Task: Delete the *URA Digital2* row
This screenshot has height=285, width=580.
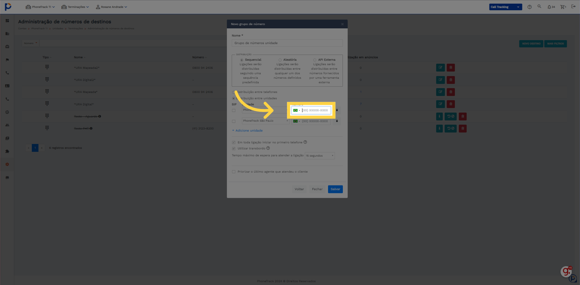Action: tap(451, 80)
